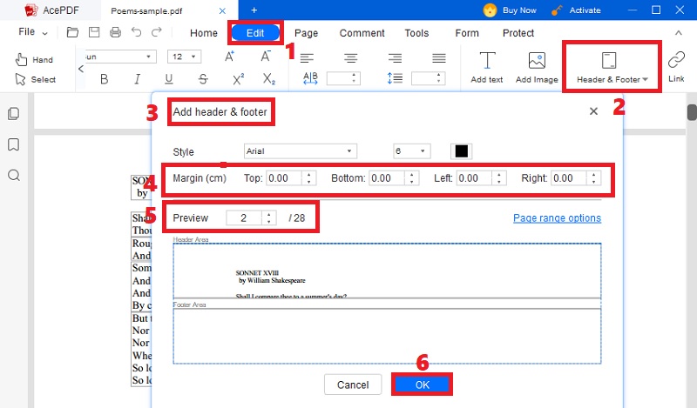The width and height of the screenshot is (697, 408).
Task: Open the style font size 6 dropdown
Action: [411, 151]
